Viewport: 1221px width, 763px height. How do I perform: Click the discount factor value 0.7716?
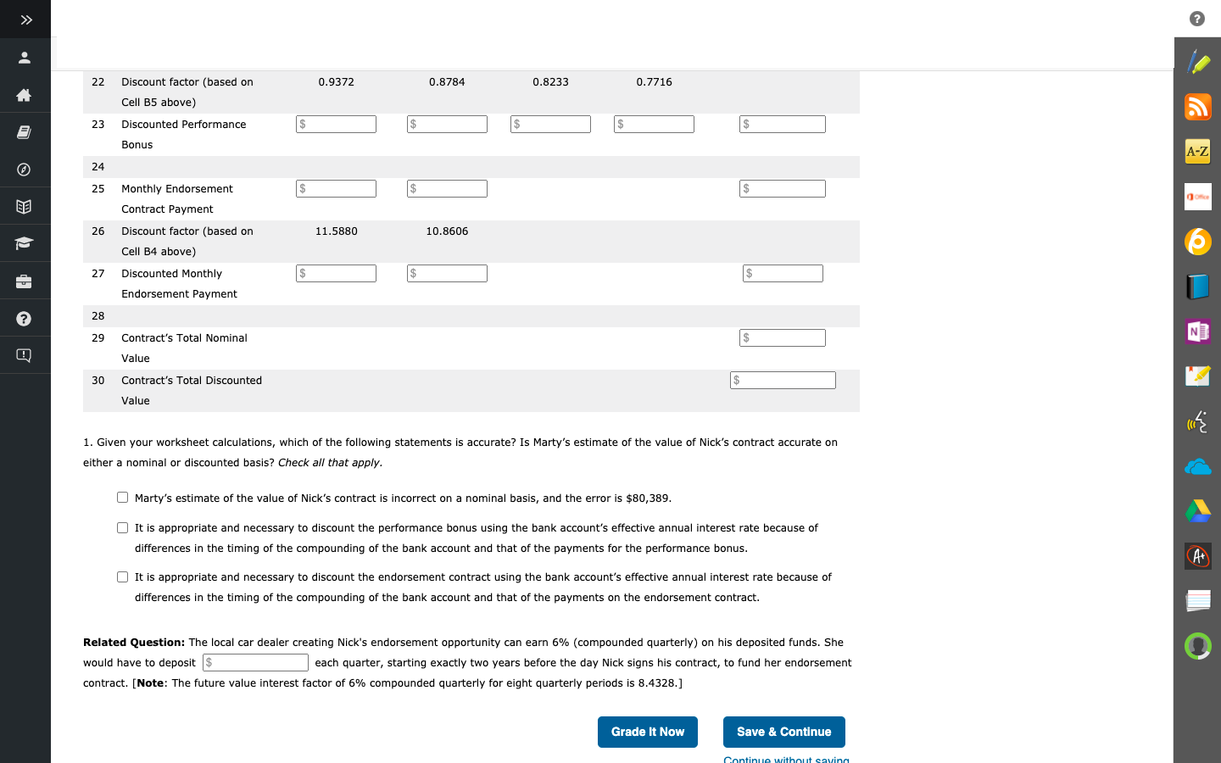point(654,82)
